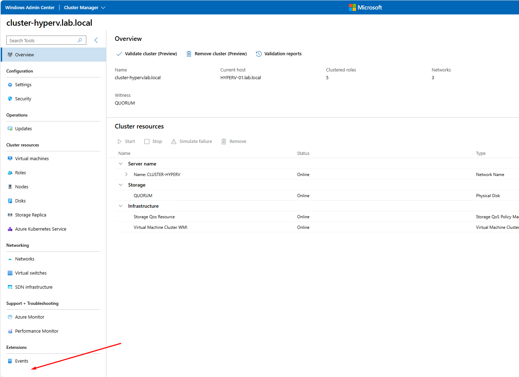Click the Updates icon in sidebar
The height and width of the screenshot is (377, 519).
[x=10, y=129]
